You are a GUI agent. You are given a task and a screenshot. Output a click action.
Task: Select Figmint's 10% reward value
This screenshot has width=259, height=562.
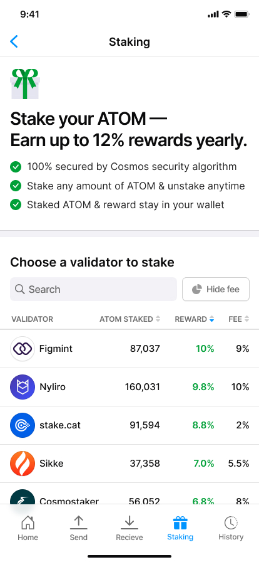point(205,348)
